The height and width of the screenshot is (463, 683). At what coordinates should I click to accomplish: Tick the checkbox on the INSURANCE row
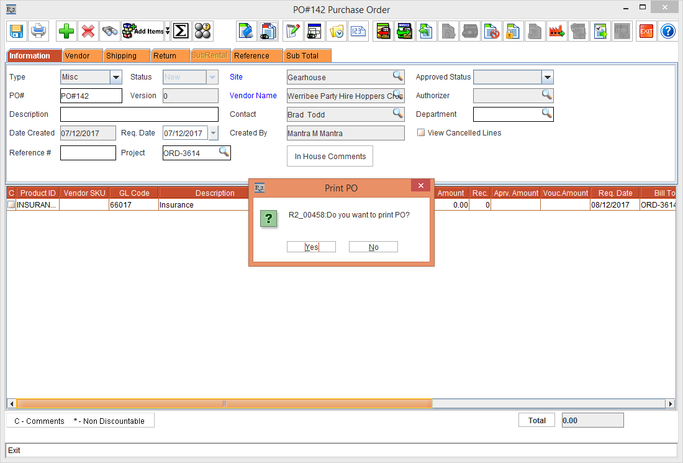11,205
